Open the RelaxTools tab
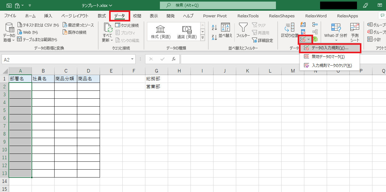Screen dimensions: 386x192 pos(248,16)
